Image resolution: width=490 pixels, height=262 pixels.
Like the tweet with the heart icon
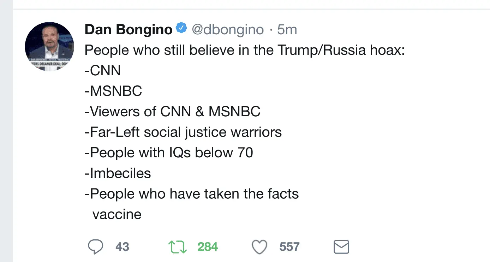[259, 247]
